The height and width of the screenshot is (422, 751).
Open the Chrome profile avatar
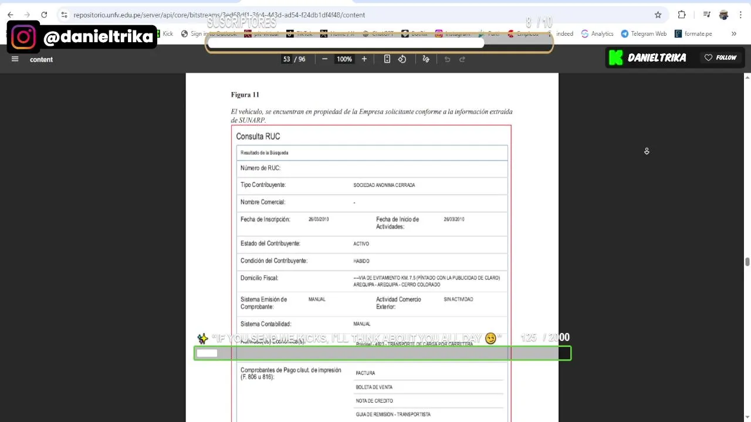click(723, 15)
